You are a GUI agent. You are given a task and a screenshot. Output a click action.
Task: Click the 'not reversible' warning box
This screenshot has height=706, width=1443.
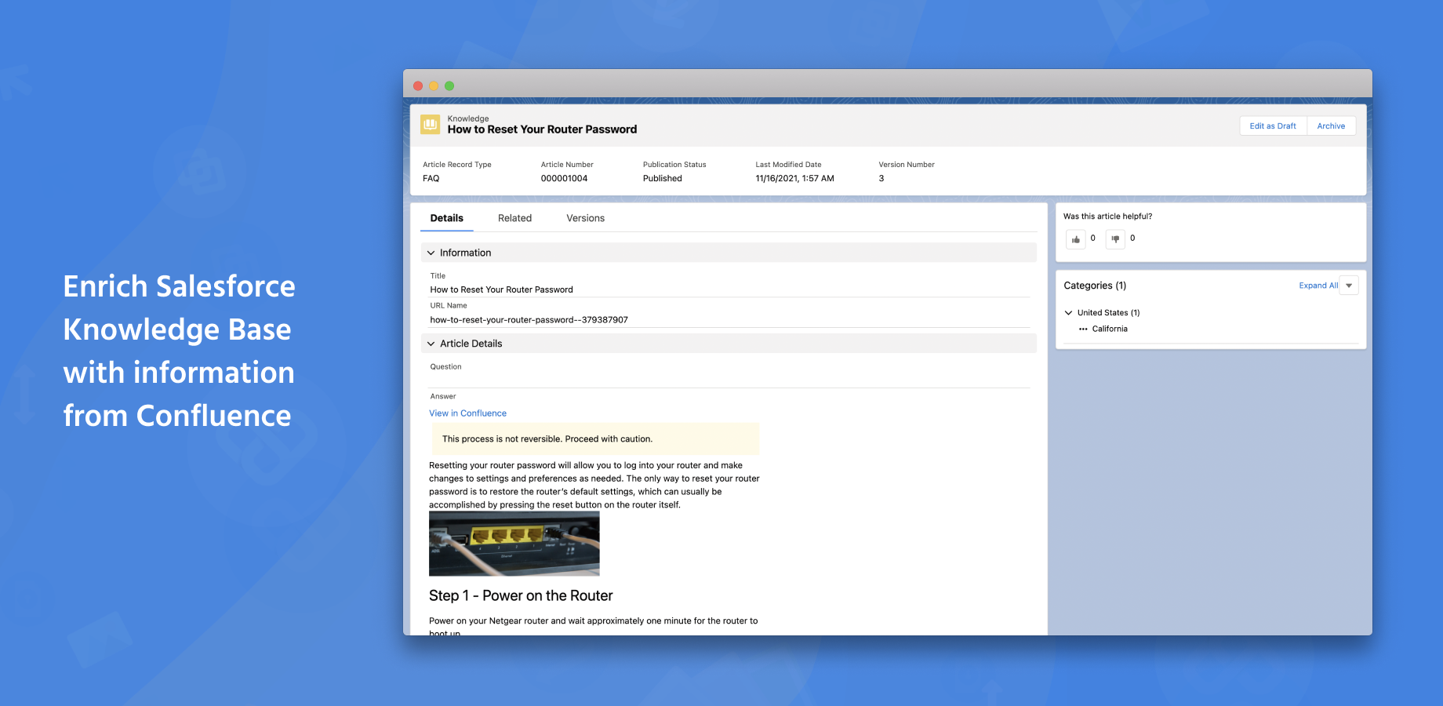point(595,439)
